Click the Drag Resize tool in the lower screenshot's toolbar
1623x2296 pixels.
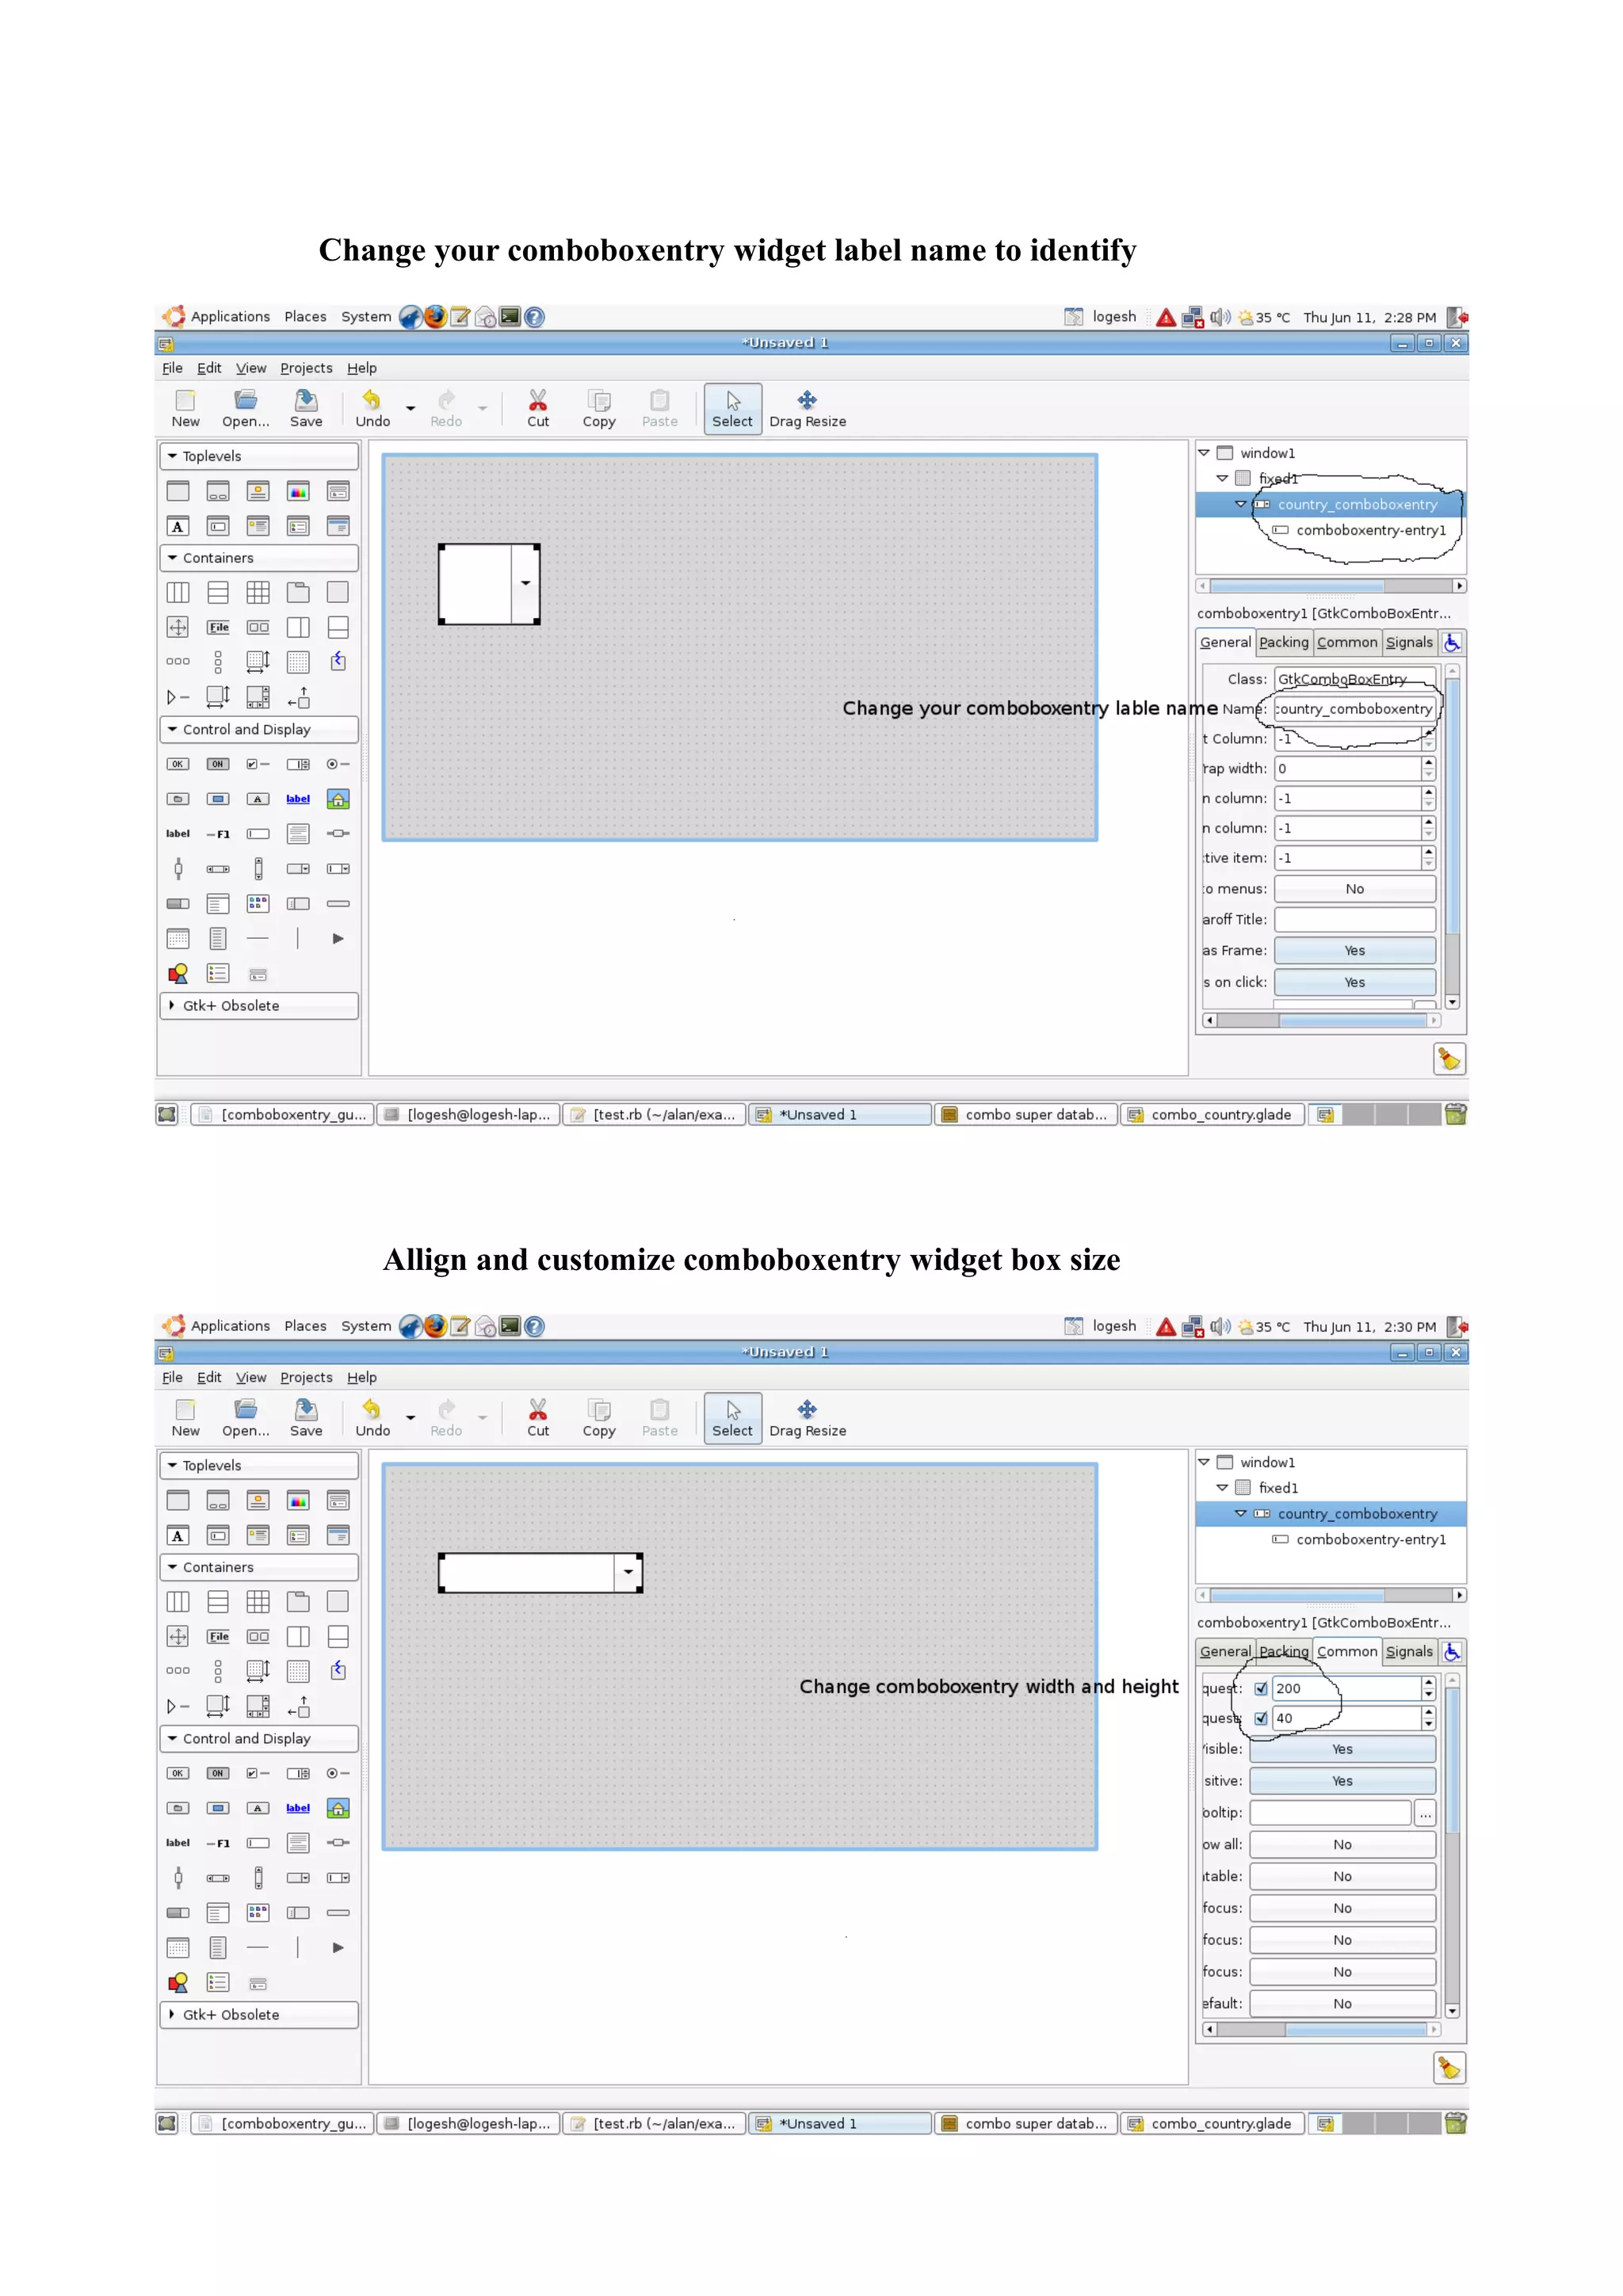pyautogui.click(x=807, y=1418)
